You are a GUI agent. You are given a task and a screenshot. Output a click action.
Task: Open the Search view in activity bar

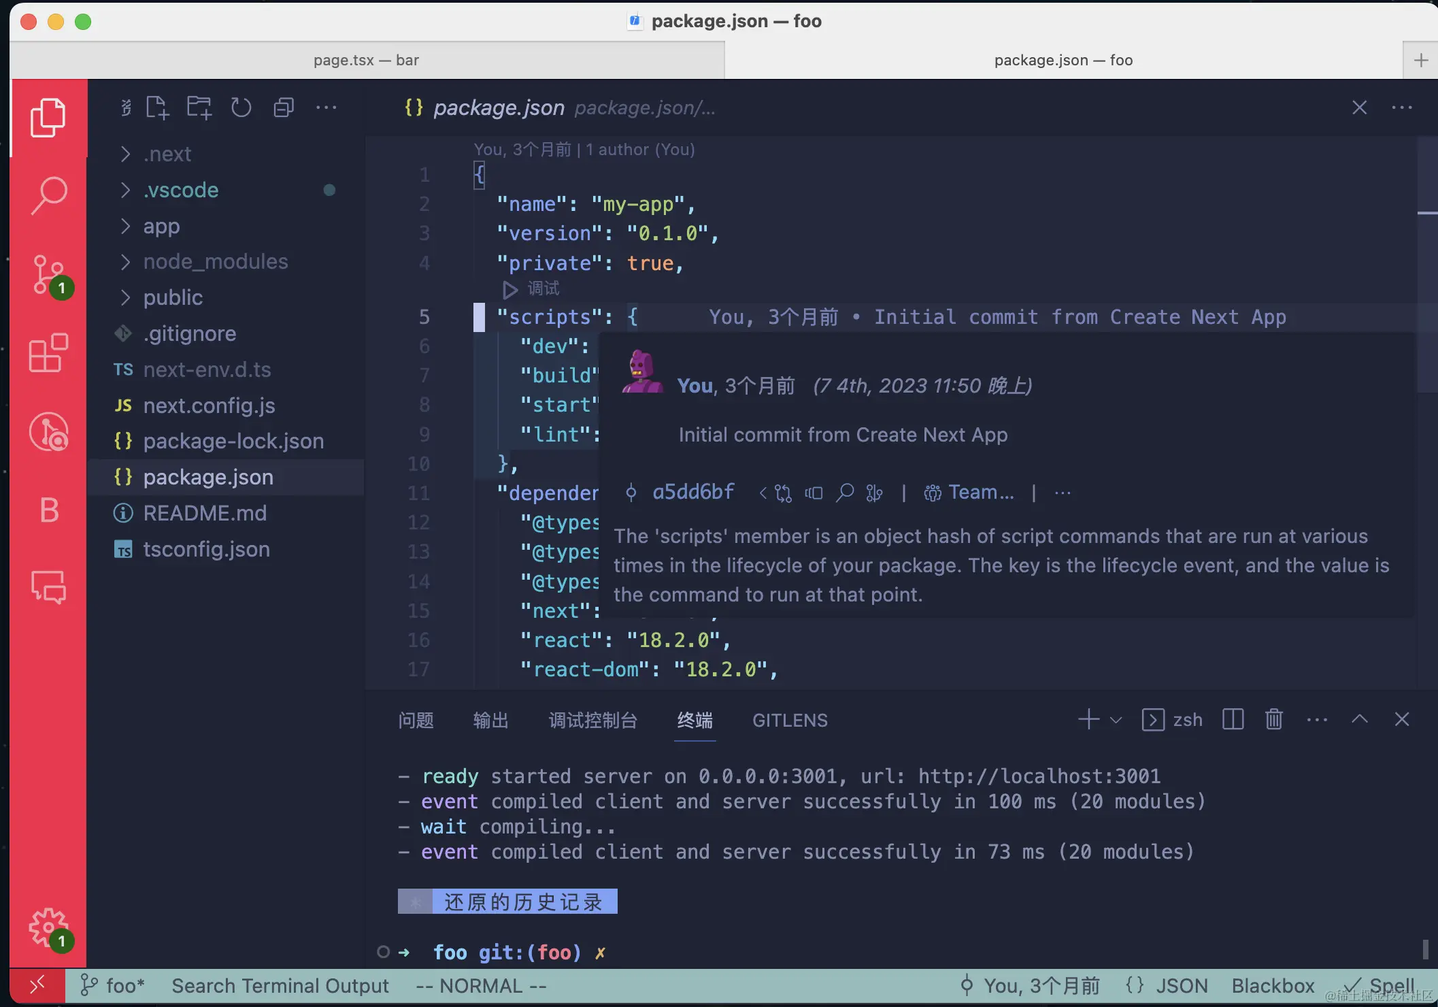coord(48,195)
